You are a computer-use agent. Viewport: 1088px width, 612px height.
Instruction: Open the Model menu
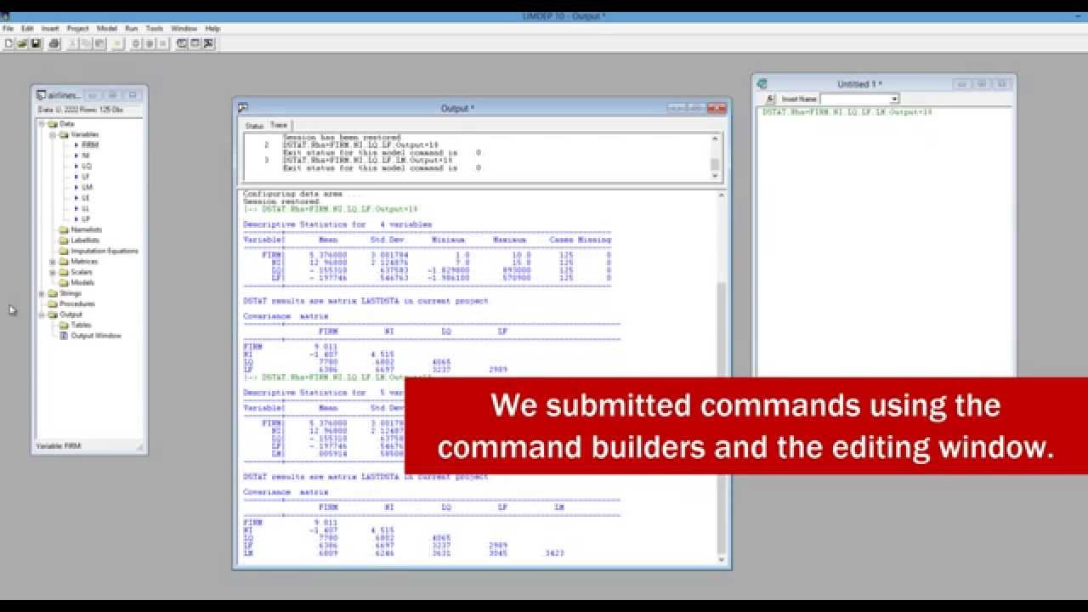click(x=107, y=28)
